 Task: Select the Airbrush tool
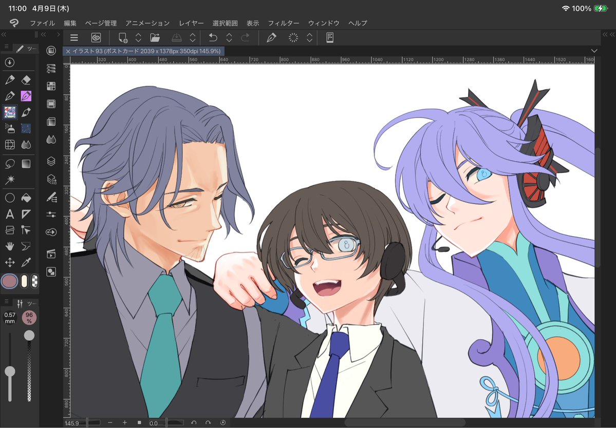pyautogui.click(x=11, y=128)
